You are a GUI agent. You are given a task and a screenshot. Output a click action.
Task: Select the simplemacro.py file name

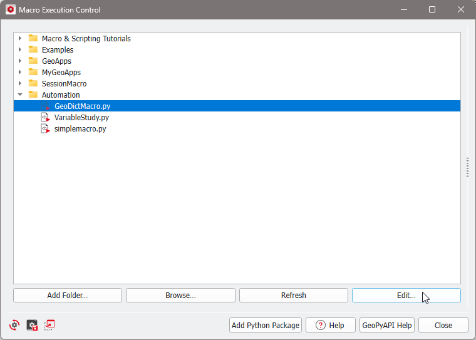(80, 128)
